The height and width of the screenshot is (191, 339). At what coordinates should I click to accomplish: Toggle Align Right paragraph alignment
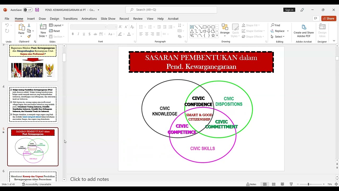point(152,34)
